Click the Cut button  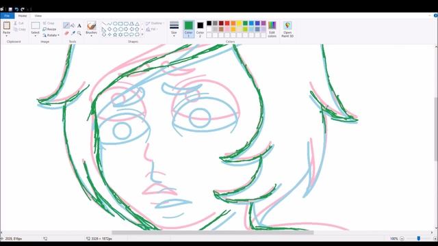(x=18, y=23)
